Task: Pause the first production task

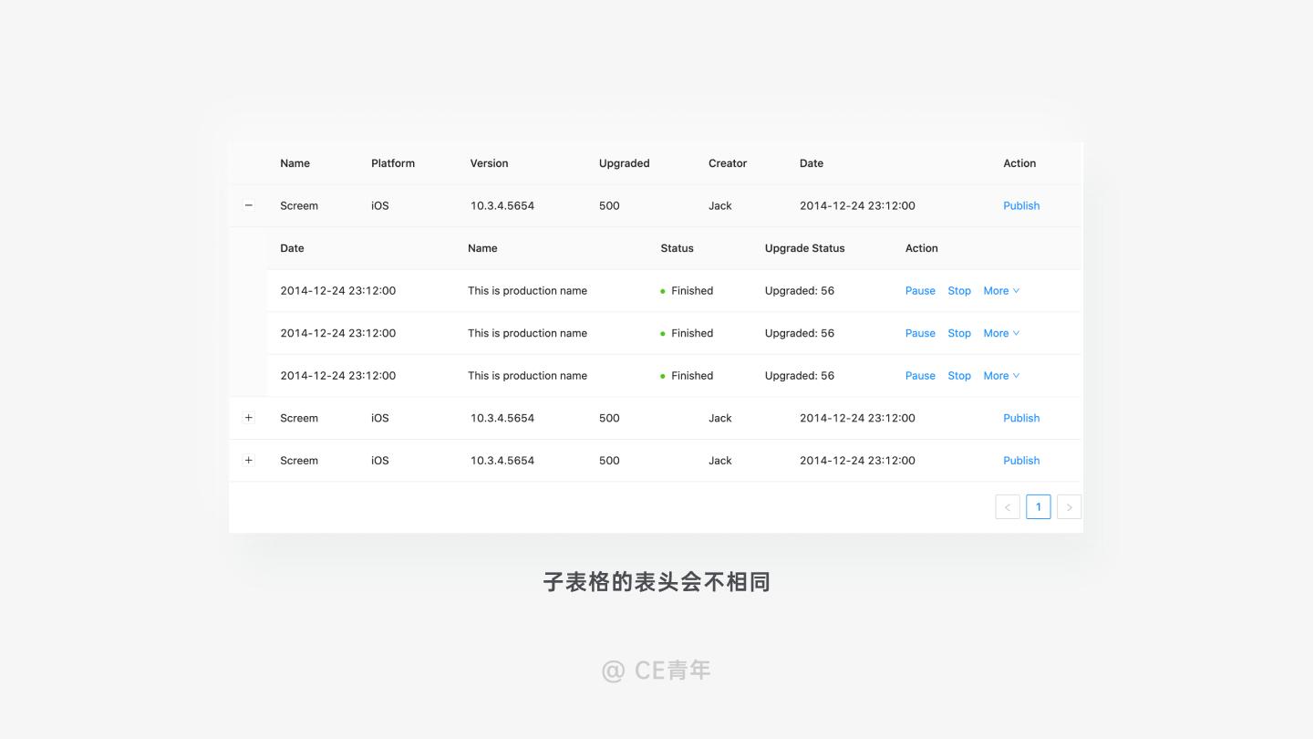Action: click(919, 290)
